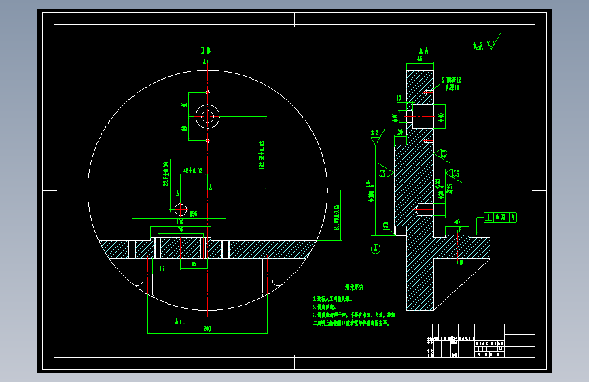Click the 40 dimension above flange in A-A
The height and width of the screenshot is (382, 589).
[457, 222]
